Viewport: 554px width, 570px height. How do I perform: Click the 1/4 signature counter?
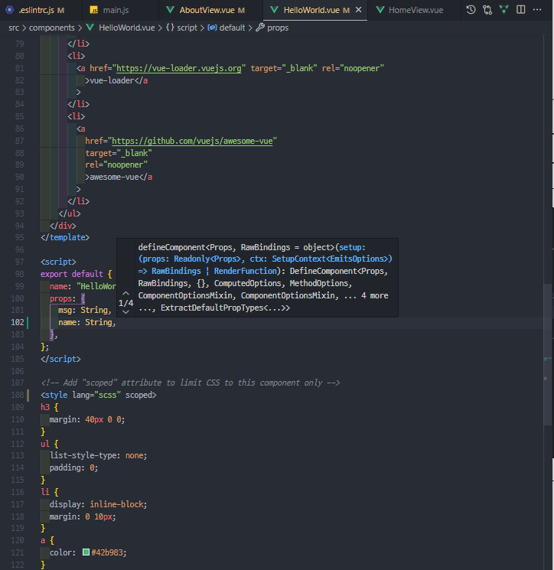[x=125, y=303]
